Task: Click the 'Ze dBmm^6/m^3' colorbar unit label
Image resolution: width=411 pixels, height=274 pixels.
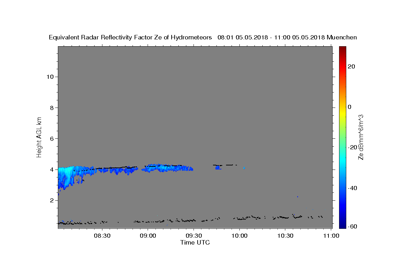Action: pos(361,137)
